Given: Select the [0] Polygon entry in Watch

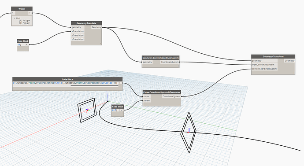Looking at the screenshot, I should (x=25, y=21).
